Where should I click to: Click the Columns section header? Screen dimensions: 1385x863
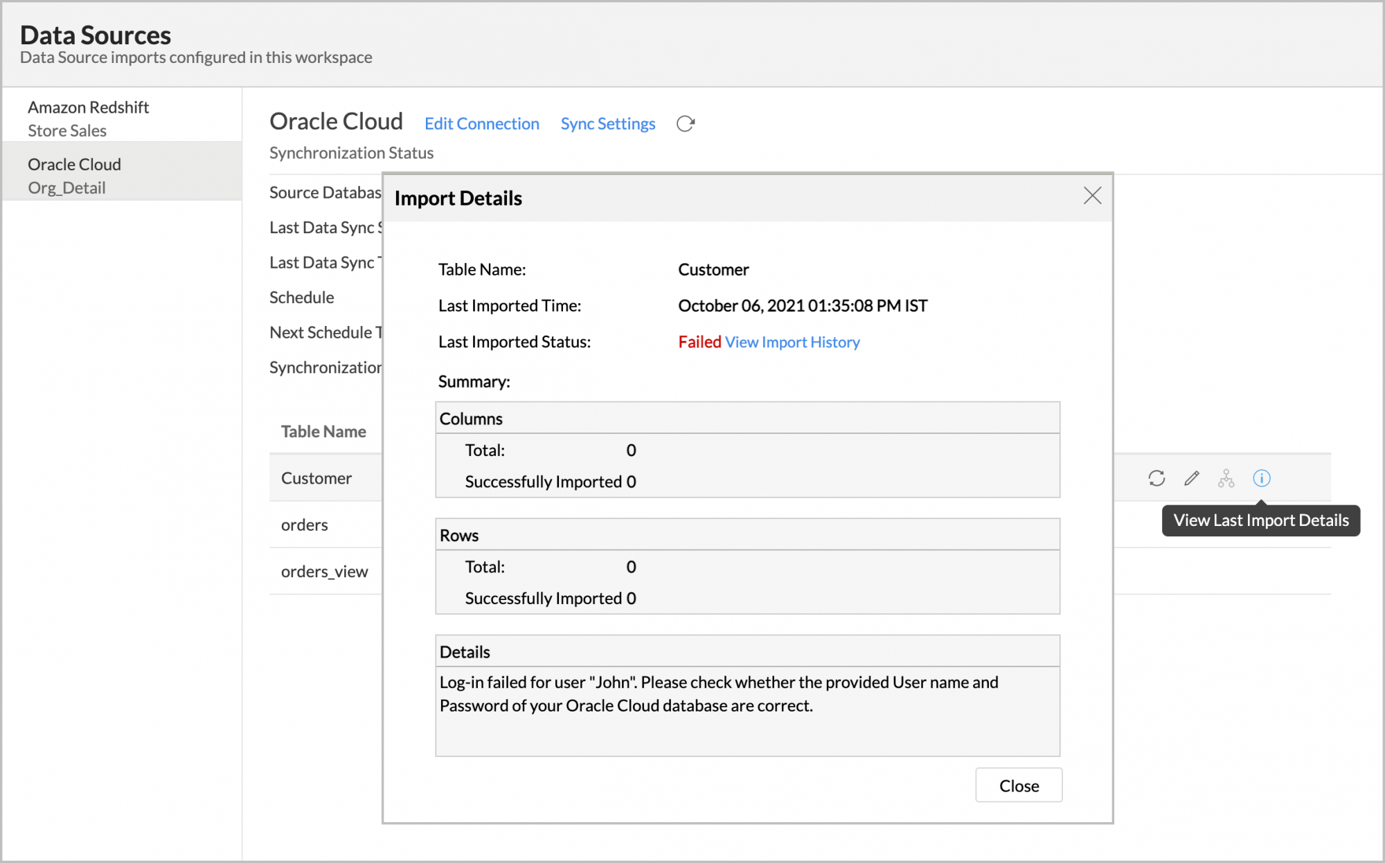(x=748, y=418)
